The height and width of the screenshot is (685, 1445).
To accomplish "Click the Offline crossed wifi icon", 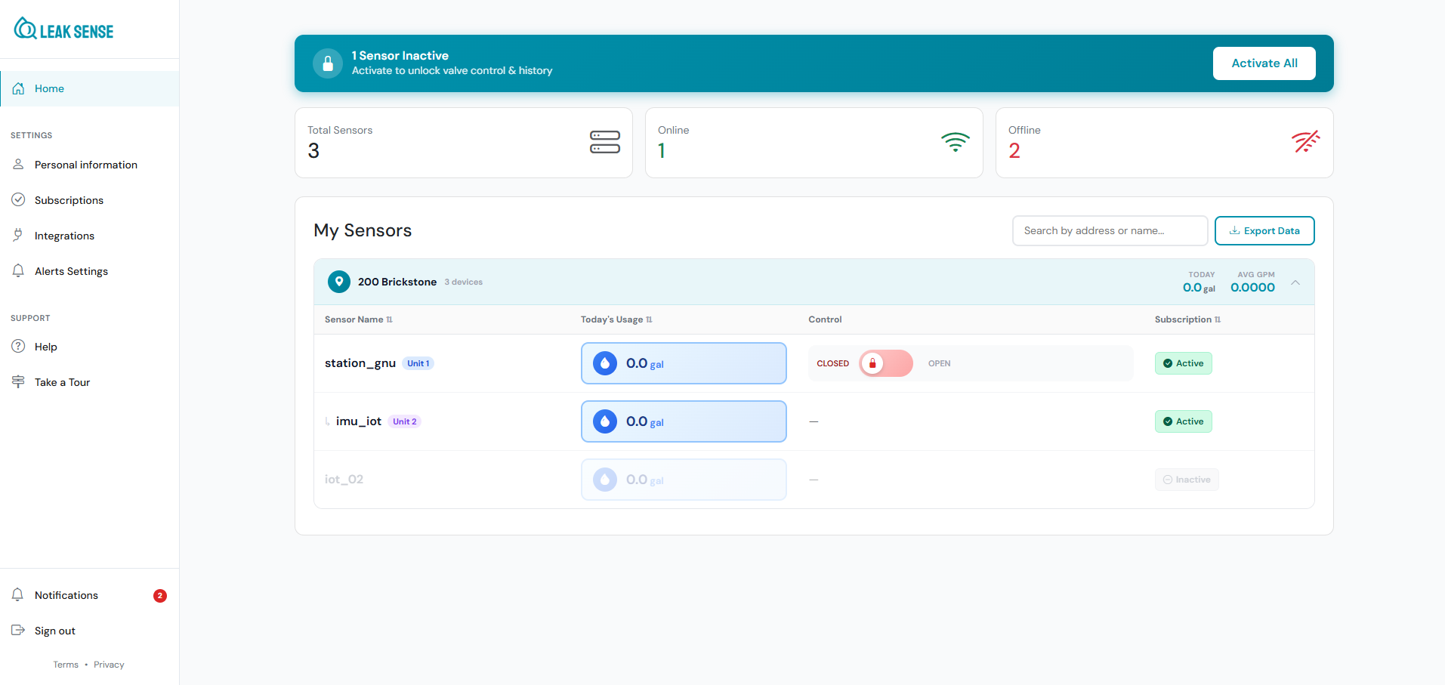I will (x=1305, y=141).
